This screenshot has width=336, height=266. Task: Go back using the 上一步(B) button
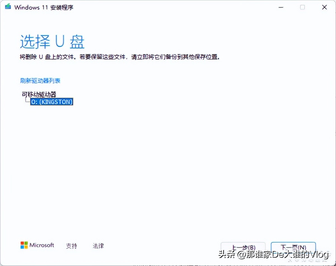point(243,247)
